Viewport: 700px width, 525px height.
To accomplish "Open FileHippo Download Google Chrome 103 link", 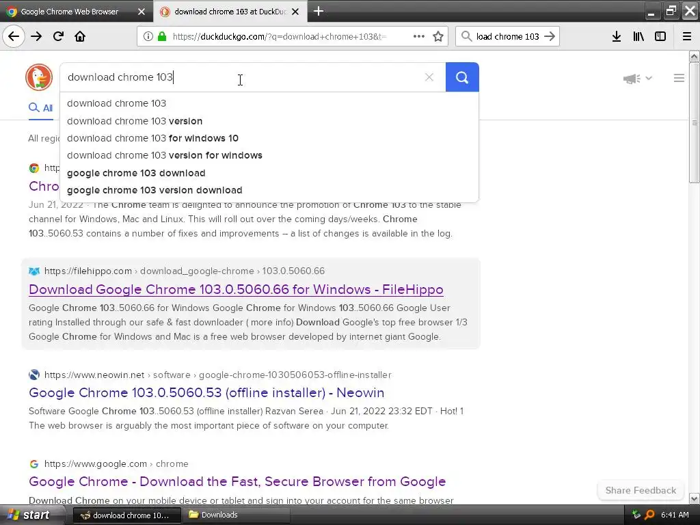I will 236,289.
